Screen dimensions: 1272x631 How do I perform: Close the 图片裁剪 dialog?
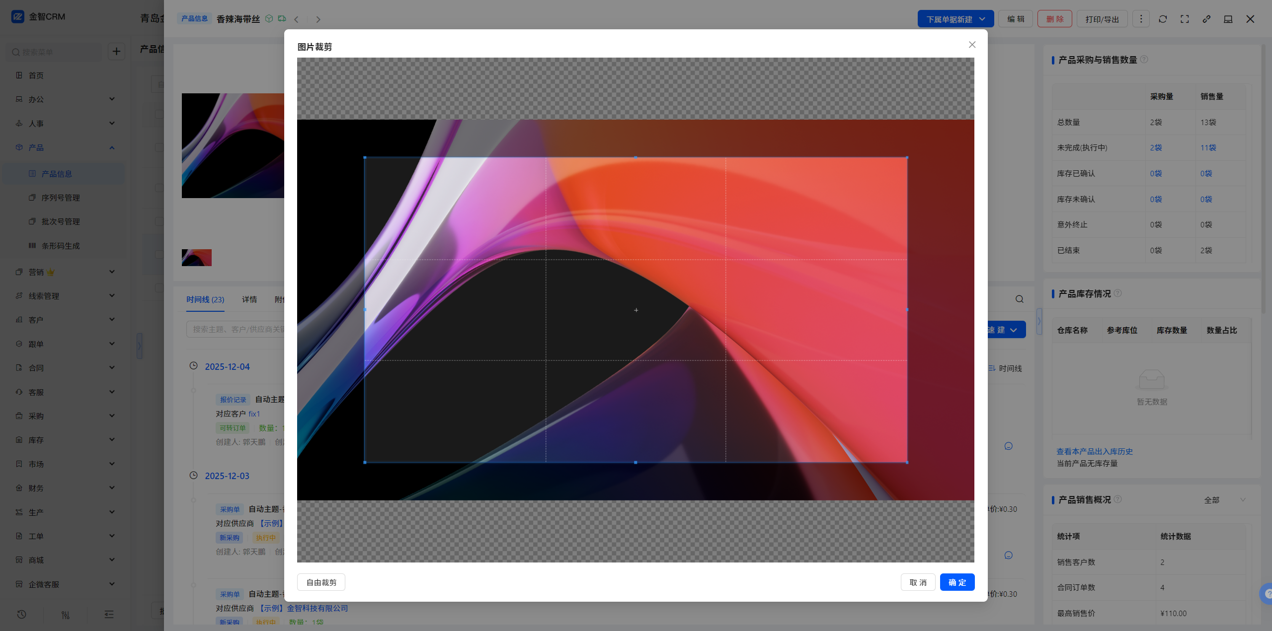(x=972, y=45)
